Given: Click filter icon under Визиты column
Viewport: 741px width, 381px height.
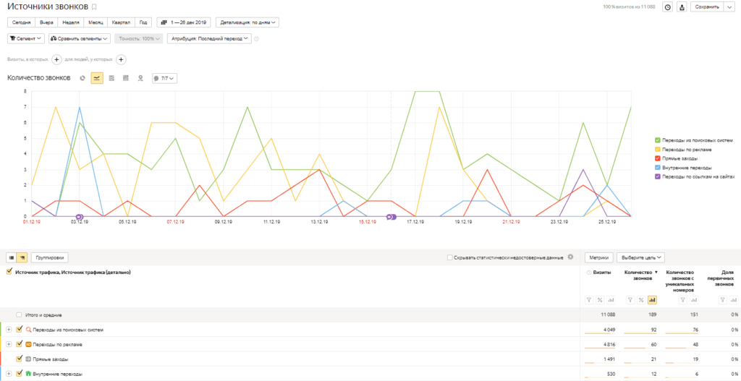Looking at the screenshot, I should (x=589, y=299).
